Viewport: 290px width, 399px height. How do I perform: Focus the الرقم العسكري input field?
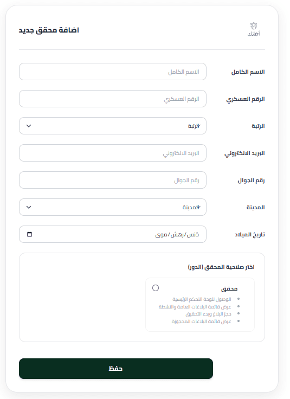pos(113,99)
